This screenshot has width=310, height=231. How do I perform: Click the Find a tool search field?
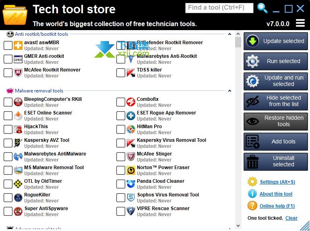(219, 8)
